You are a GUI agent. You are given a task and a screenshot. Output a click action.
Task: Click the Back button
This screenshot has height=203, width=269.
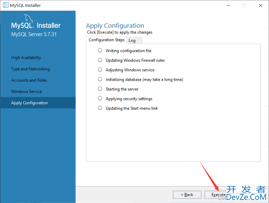coord(187,195)
